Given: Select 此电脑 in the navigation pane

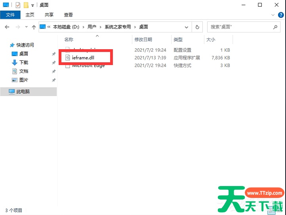Looking at the screenshot, I should (23, 92).
